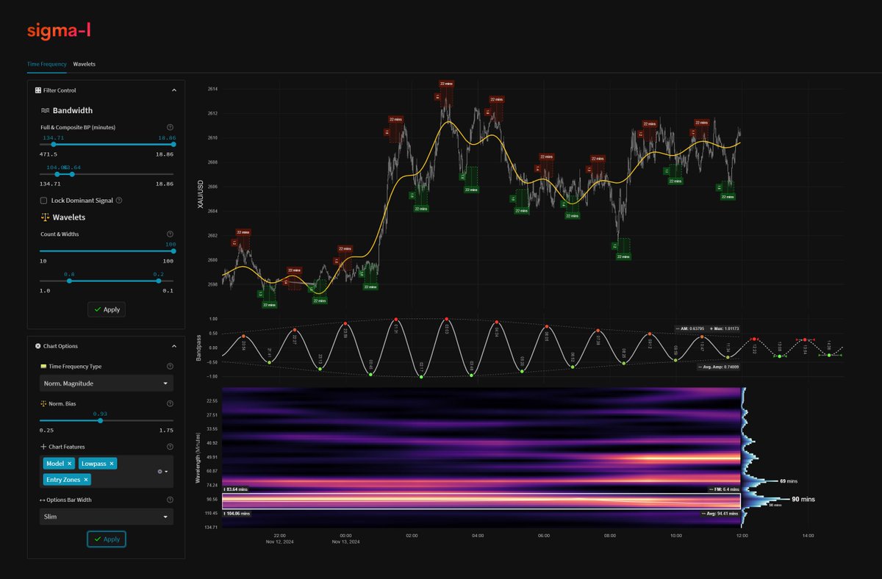
Task: Open help for Norm. Bias
Action: [x=170, y=404]
